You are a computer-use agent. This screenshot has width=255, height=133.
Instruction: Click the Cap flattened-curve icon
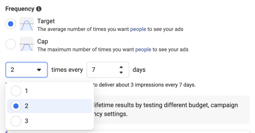click(x=27, y=44)
